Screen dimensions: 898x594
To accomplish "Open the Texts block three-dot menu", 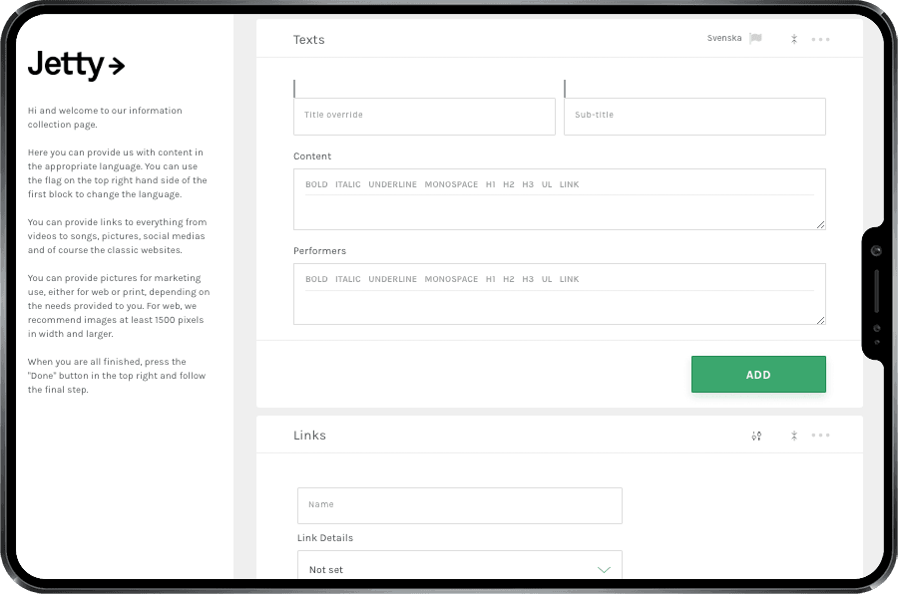I will tap(820, 38).
